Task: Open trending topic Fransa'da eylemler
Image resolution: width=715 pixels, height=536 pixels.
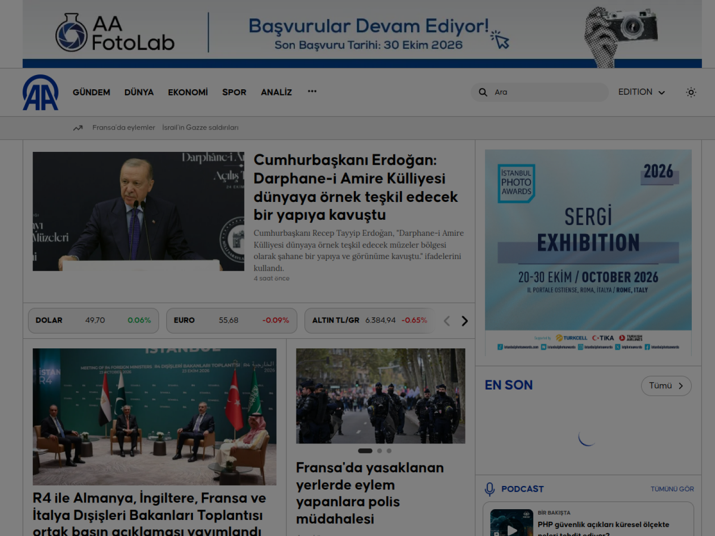Action: point(124,128)
